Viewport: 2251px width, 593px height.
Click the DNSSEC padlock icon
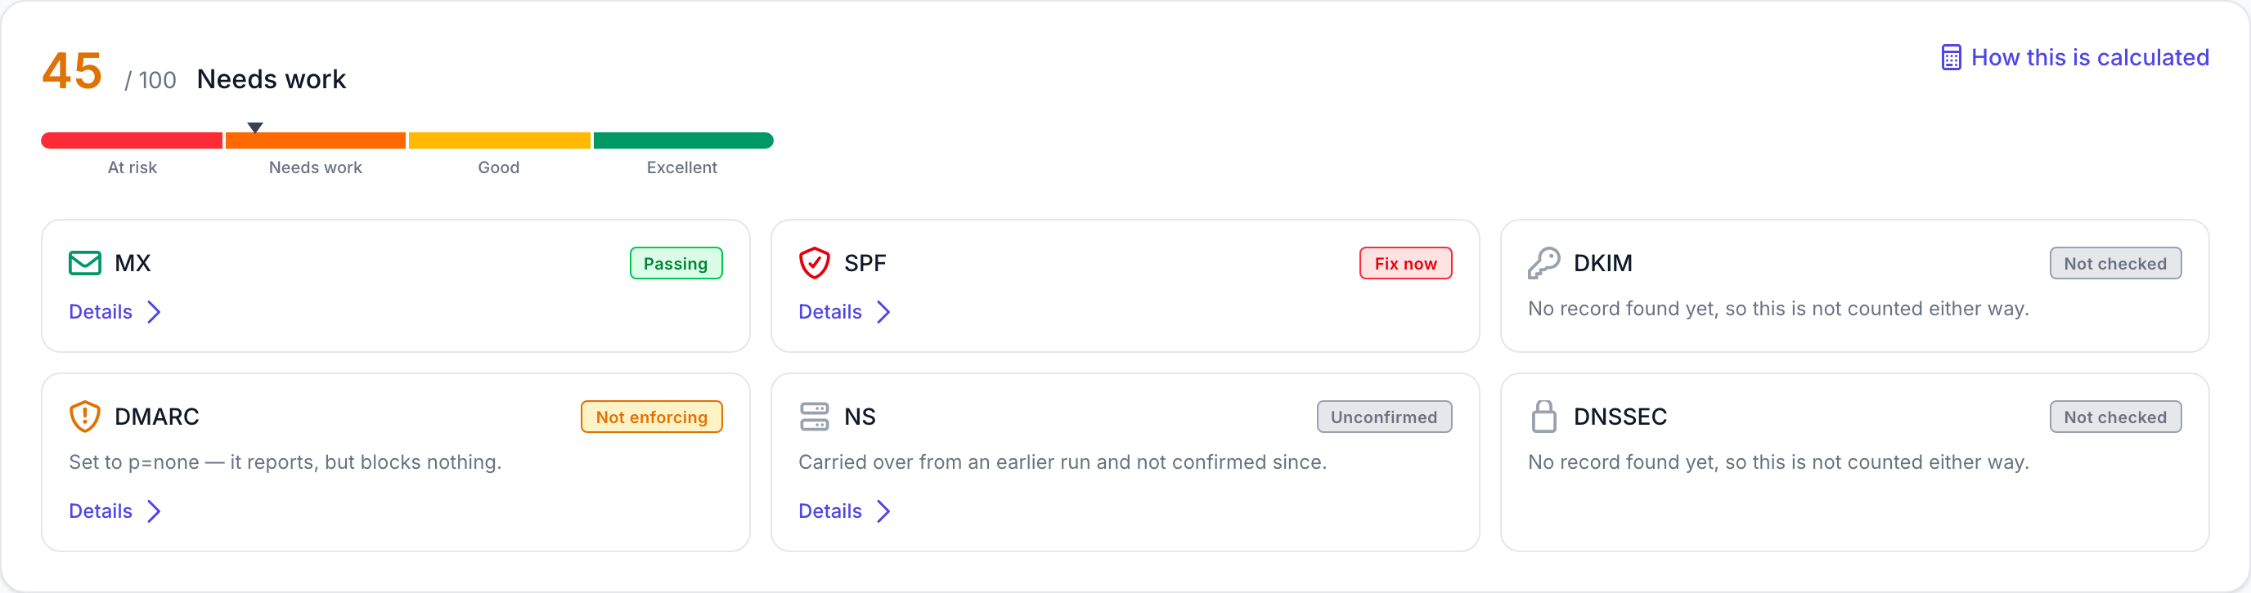(x=1543, y=417)
